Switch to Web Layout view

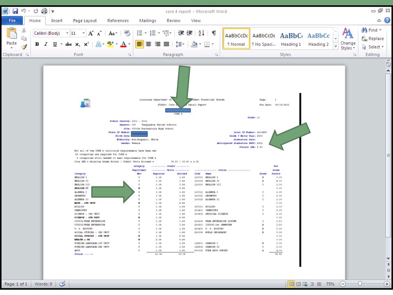(x=305, y=284)
